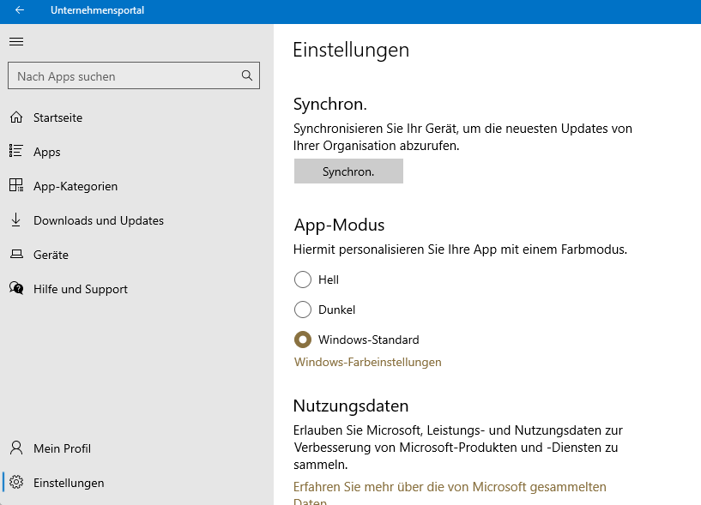Click the magnifier search icon
This screenshot has height=505, width=701.
pyautogui.click(x=247, y=75)
